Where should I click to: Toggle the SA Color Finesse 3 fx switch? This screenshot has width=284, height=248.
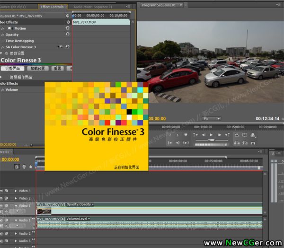(2, 47)
